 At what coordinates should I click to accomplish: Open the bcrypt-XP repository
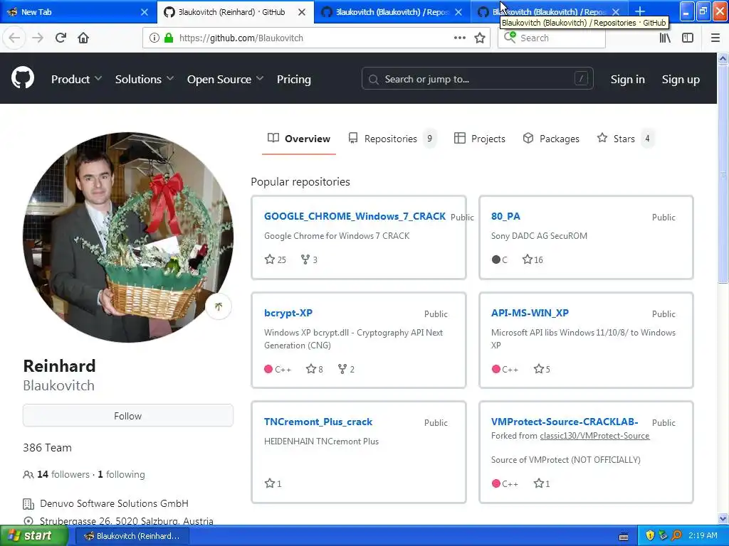288,313
